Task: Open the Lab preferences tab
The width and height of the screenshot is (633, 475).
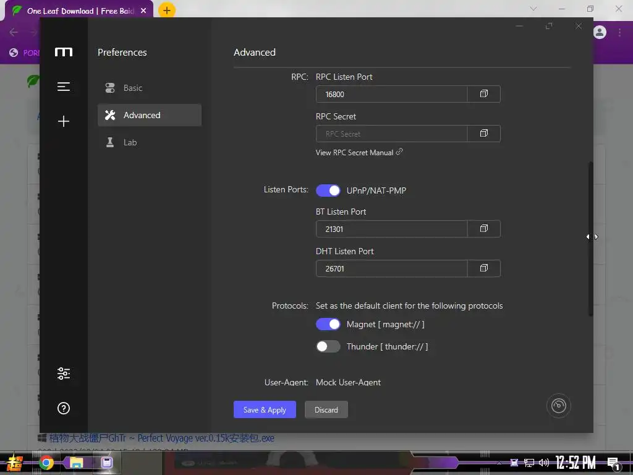Action: pyautogui.click(x=150, y=143)
